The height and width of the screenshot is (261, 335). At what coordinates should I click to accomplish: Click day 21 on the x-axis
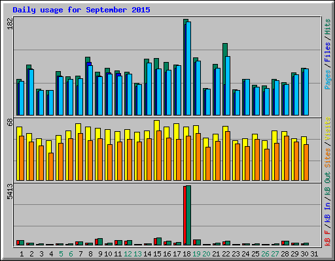216,254
